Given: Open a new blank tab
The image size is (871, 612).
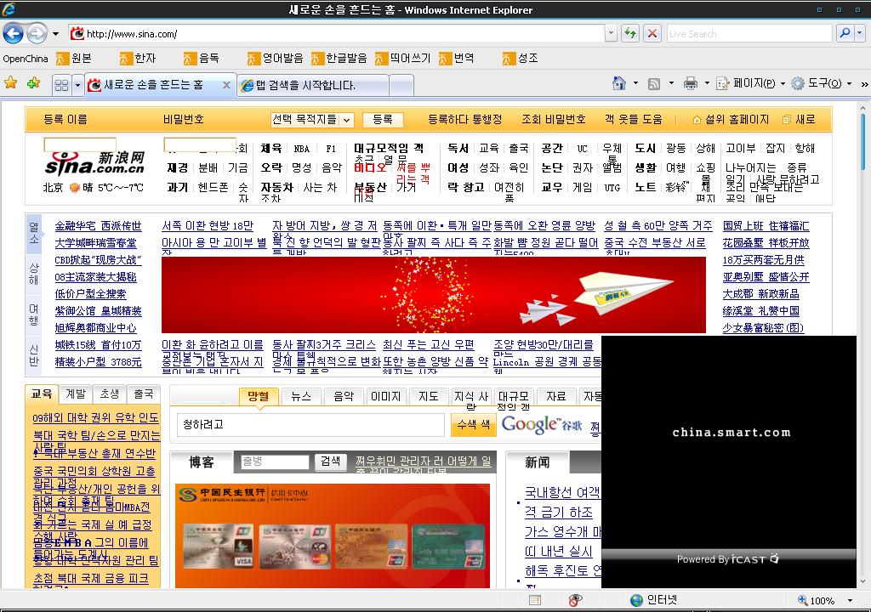Looking at the screenshot, I should [x=401, y=86].
